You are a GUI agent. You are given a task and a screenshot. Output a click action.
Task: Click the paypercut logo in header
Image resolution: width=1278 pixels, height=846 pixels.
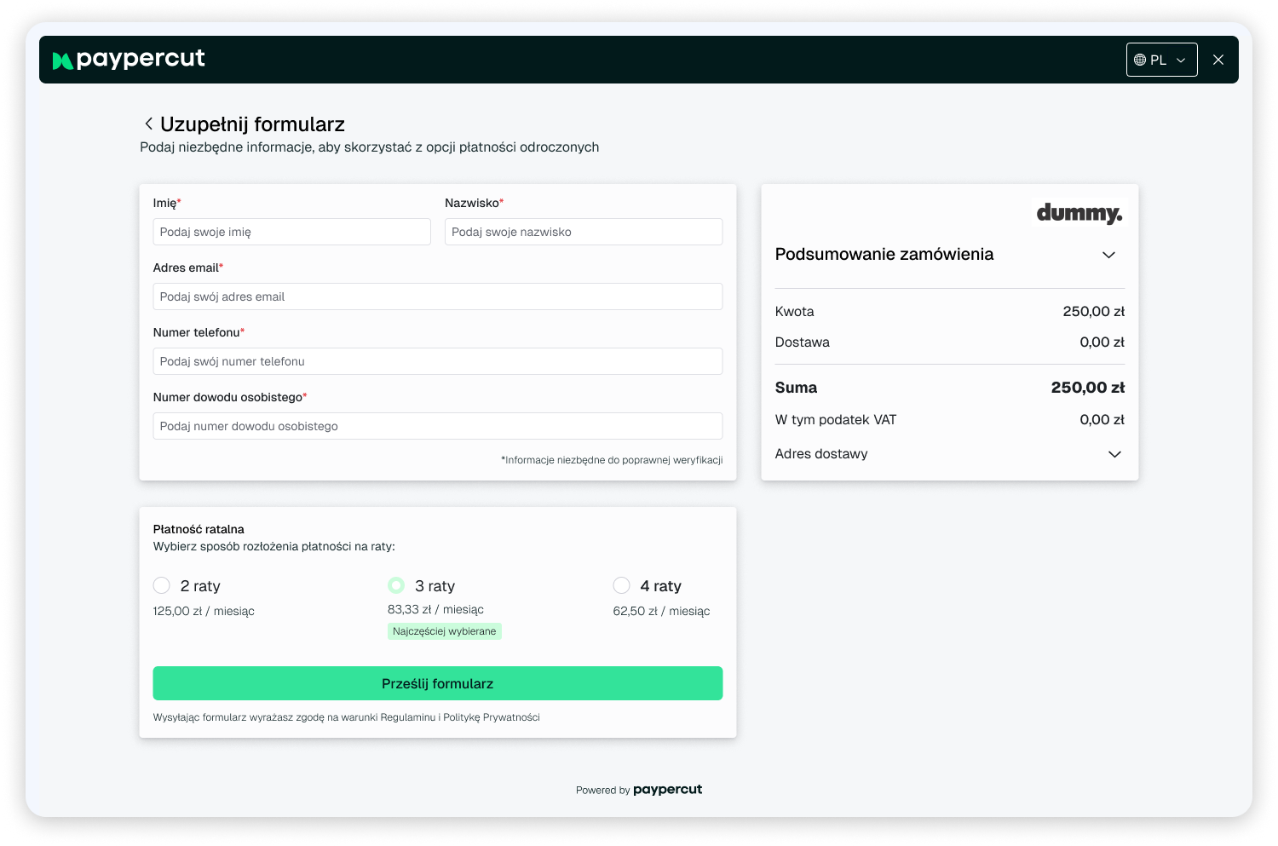click(129, 59)
